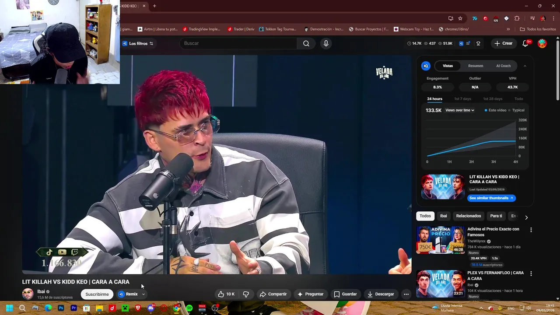Open the YouTube account avatar menu
The image size is (560, 315).
click(x=542, y=43)
